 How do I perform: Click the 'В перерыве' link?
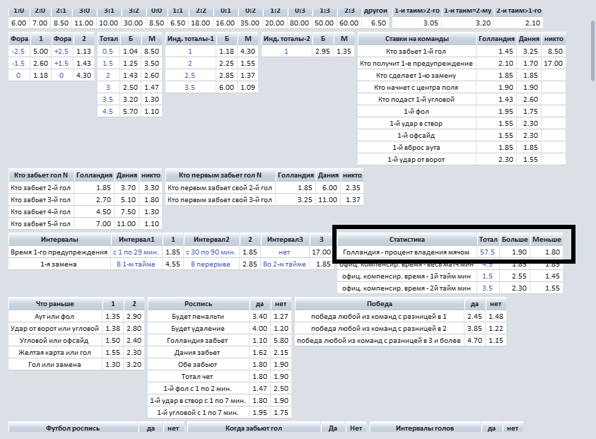point(211,264)
